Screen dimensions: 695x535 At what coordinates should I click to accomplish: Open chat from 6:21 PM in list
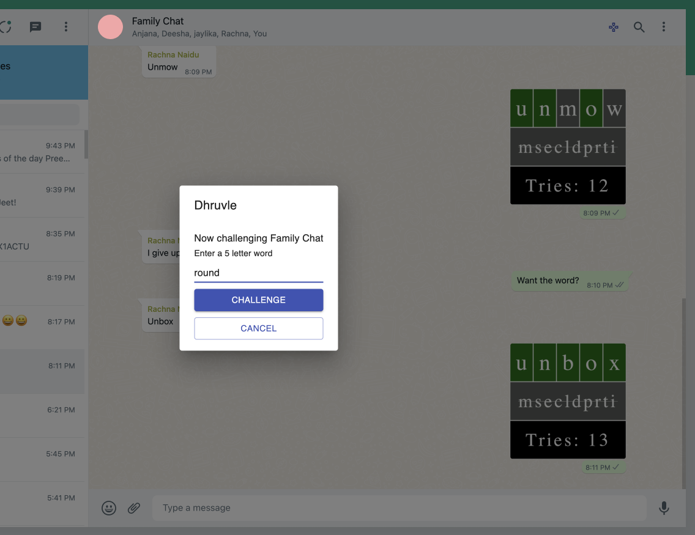[x=42, y=415]
